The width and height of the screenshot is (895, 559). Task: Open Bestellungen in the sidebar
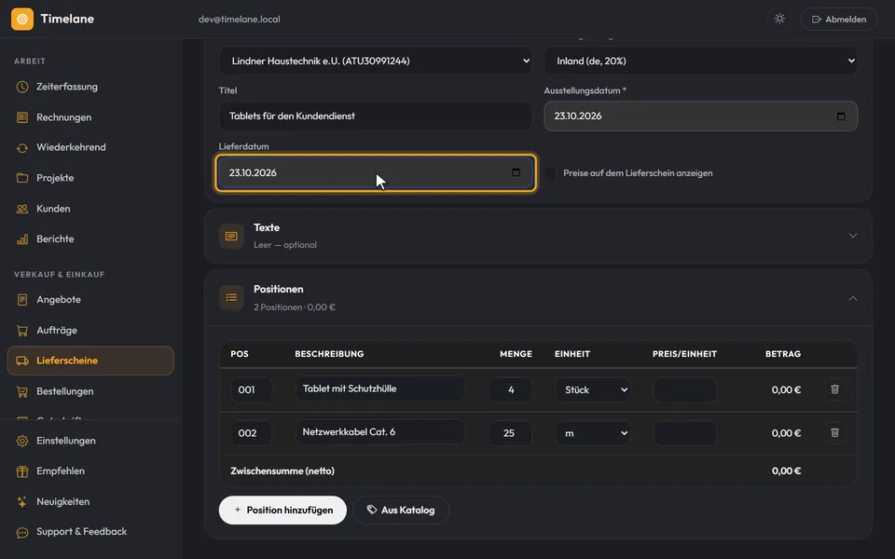(90, 391)
